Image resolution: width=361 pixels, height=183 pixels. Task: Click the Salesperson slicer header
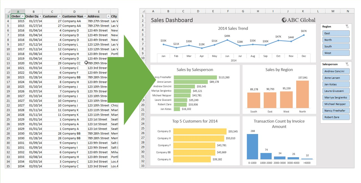coord(330,64)
